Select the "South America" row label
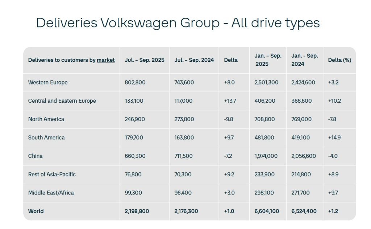This screenshot has height=229, width=371. pos(46,138)
